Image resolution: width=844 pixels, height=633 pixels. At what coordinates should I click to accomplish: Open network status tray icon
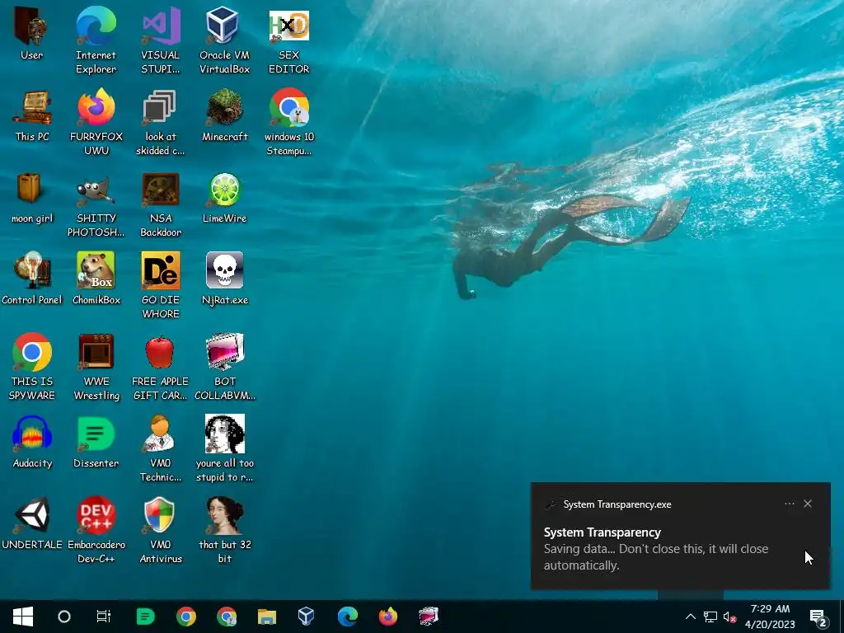coord(710,617)
